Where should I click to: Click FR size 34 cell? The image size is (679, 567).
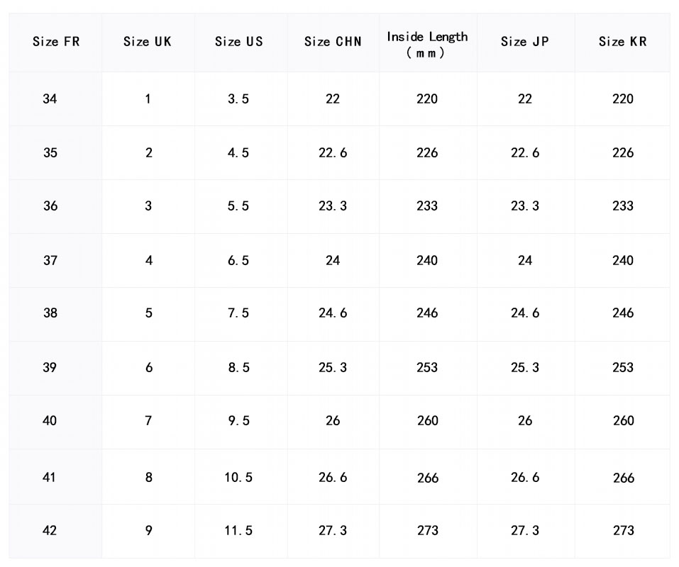[x=50, y=99]
